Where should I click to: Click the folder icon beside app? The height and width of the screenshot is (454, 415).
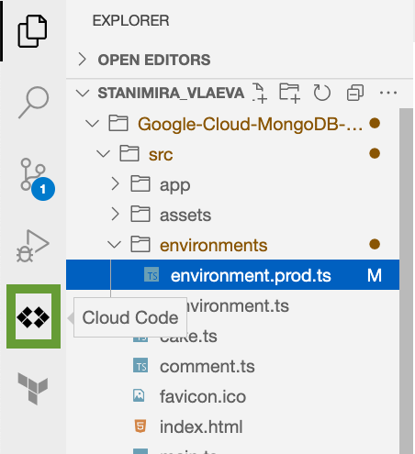pyautogui.click(x=140, y=183)
